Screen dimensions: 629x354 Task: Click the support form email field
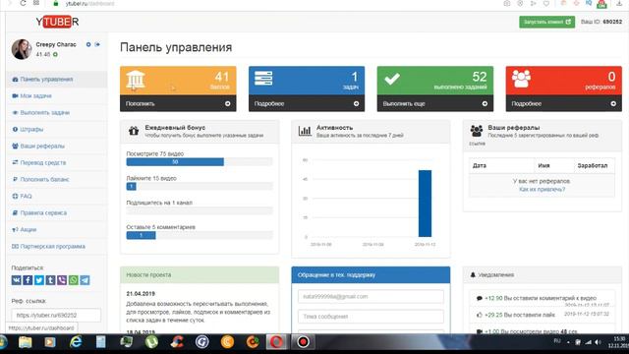[x=371, y=297]
